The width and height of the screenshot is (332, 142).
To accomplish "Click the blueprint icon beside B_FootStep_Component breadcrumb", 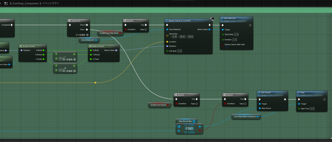I will point(6,4).
